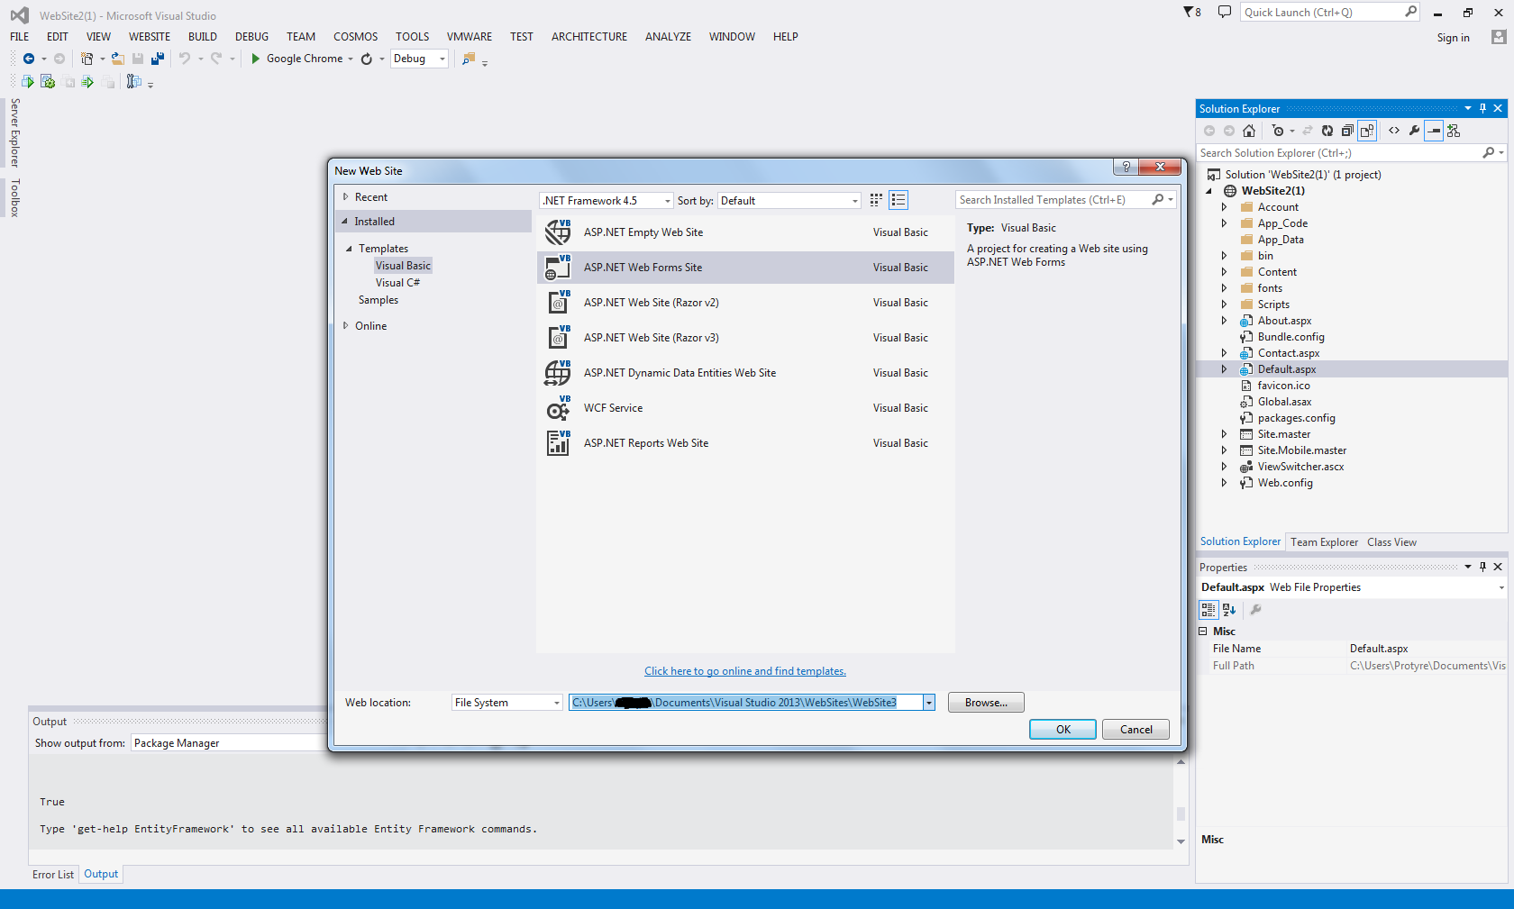The height and width of the screenshot is (909, 1514).
Task: Select the Save All toolbar icon
Action: click(158, 59)
